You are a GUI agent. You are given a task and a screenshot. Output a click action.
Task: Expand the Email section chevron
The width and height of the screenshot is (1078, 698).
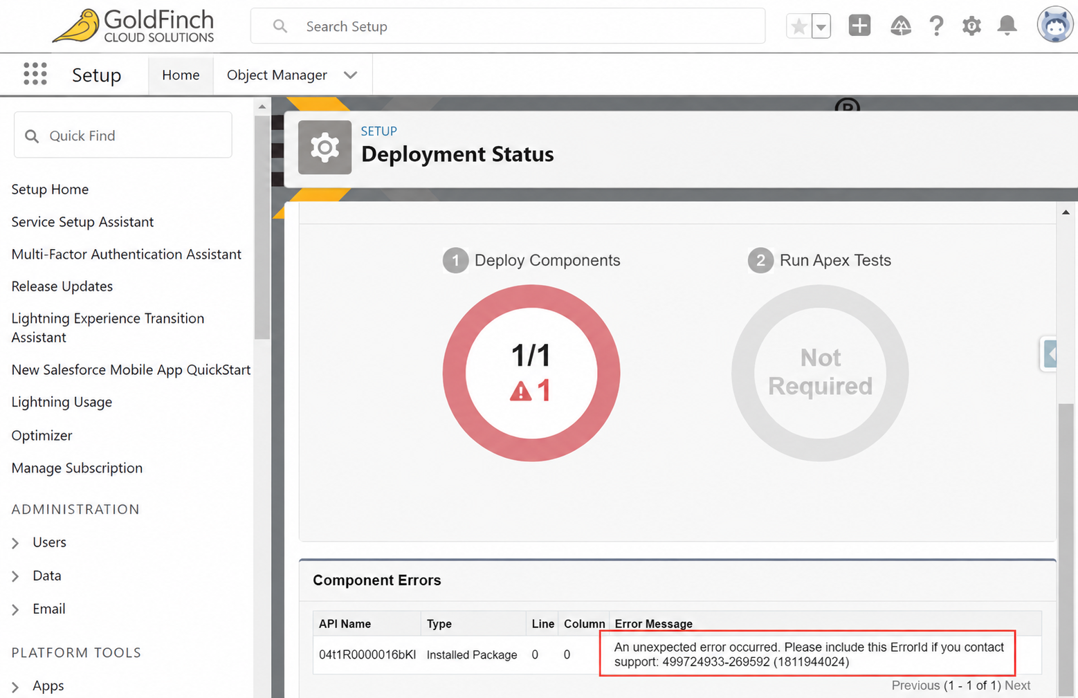[x=15, y=609]
